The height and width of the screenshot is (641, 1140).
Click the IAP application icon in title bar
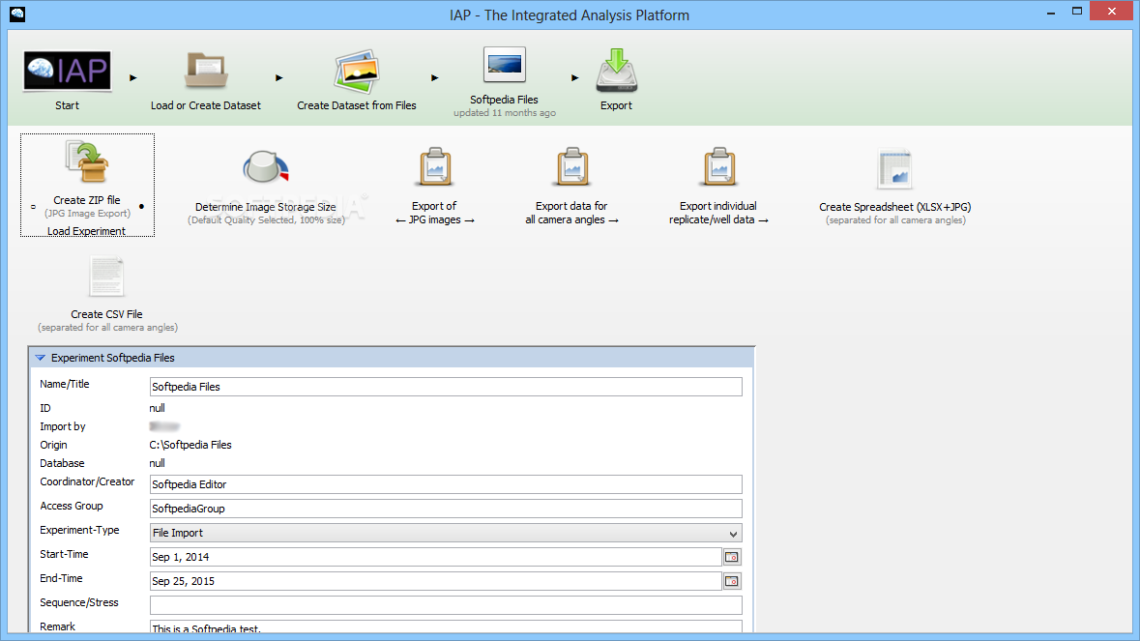(17, 14)
